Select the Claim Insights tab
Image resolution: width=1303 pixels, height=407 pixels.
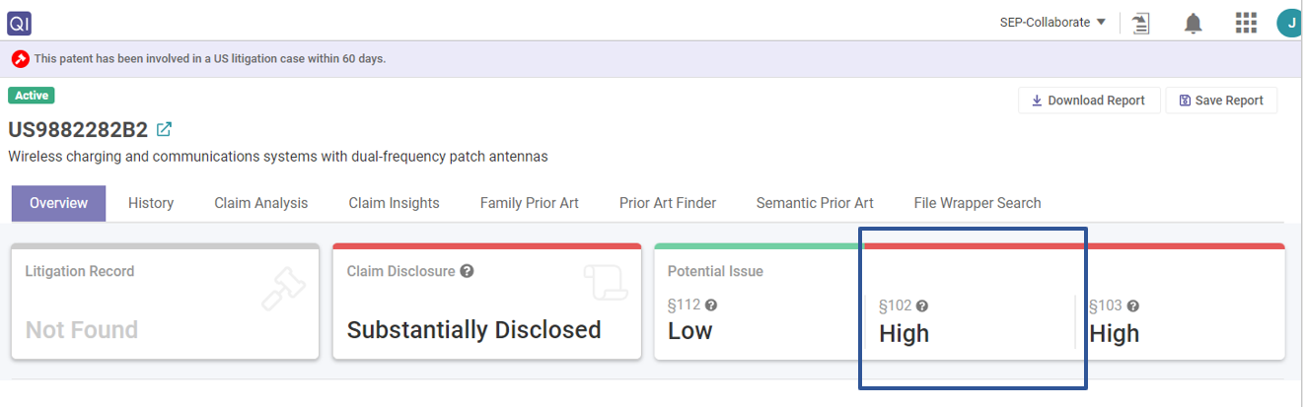pos(394,203)
